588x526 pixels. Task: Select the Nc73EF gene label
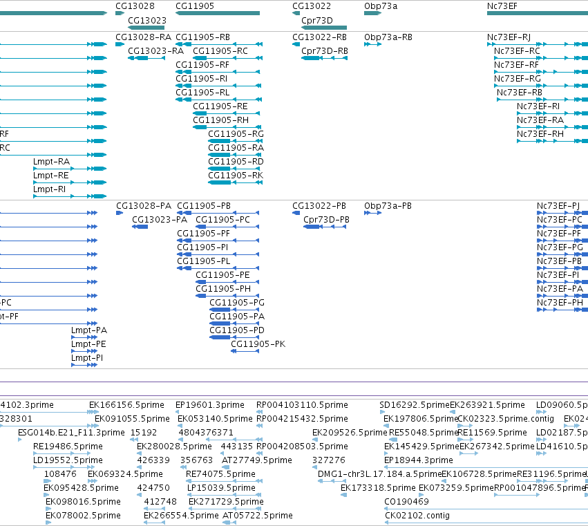point(502,6)
